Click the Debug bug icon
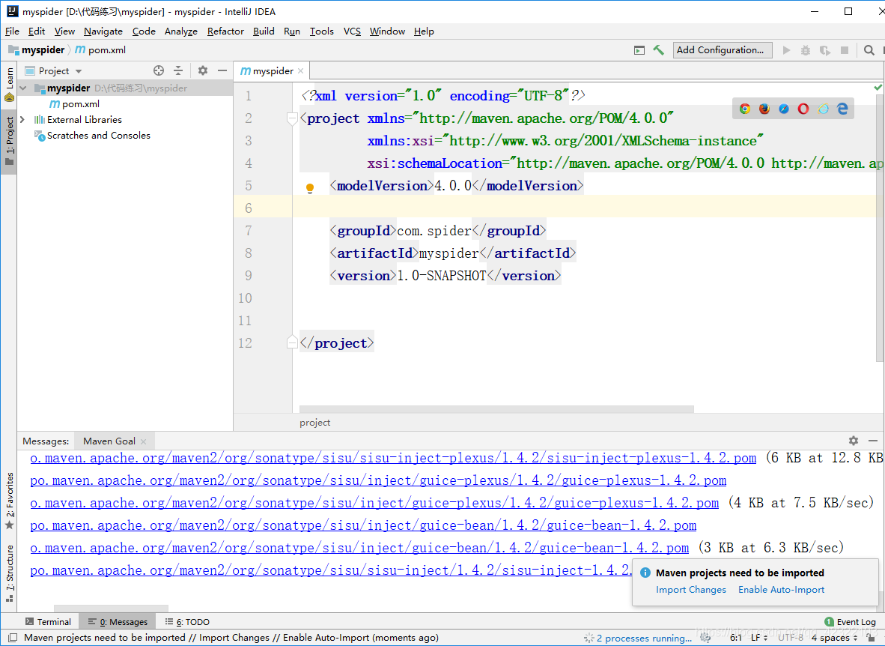885x646 pixels. pyautogui.click(x=806, y=50)
